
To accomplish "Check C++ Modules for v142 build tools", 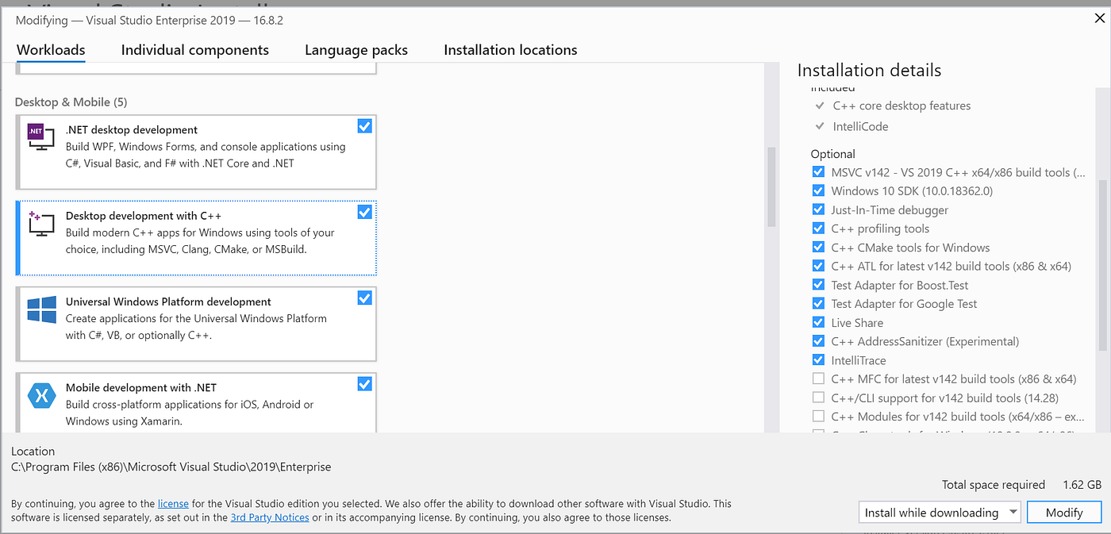I will coord(818,417).
